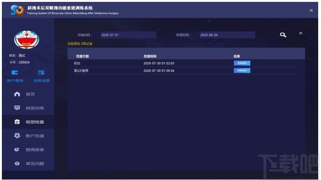Open 账户查询 account query icon
Viewport: 321px width, 180px height.
pyautogui.click(x=15, y=72)
